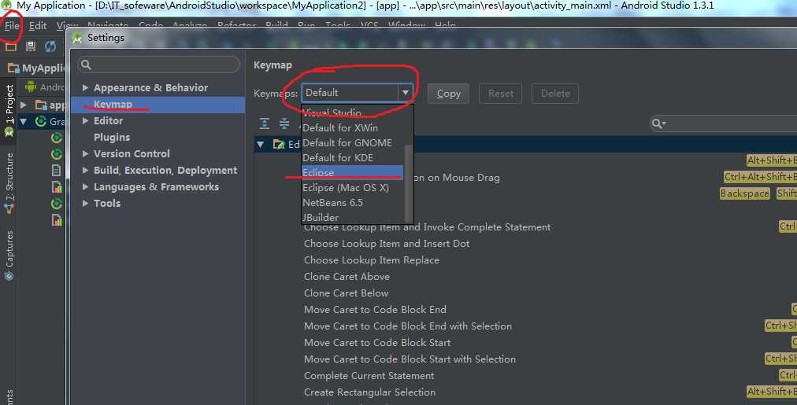797x405 pixels.
Task: Click the Gradle Scripts node icon
Action: (41, 121)
